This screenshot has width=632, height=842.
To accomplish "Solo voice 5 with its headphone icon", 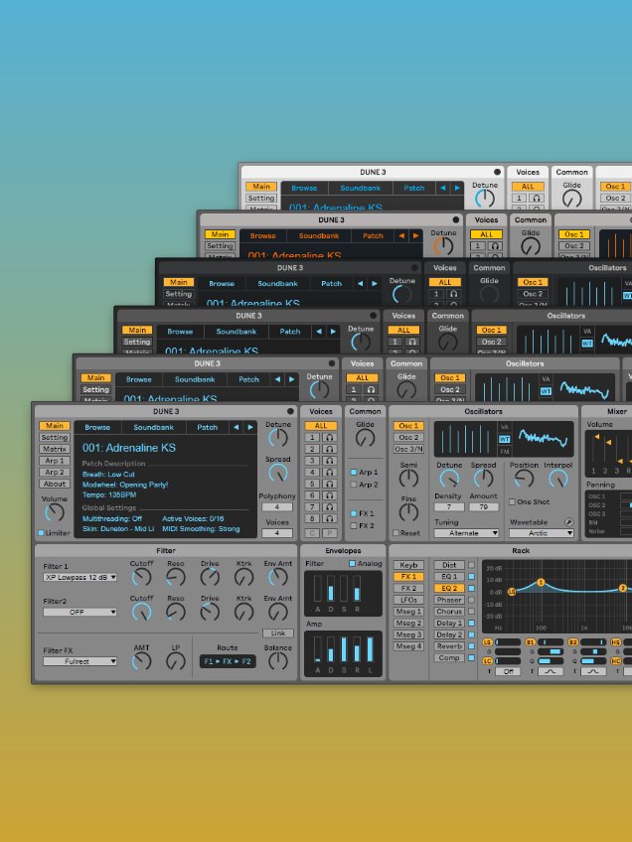I will pyautogui.click(x=330, y=484).
